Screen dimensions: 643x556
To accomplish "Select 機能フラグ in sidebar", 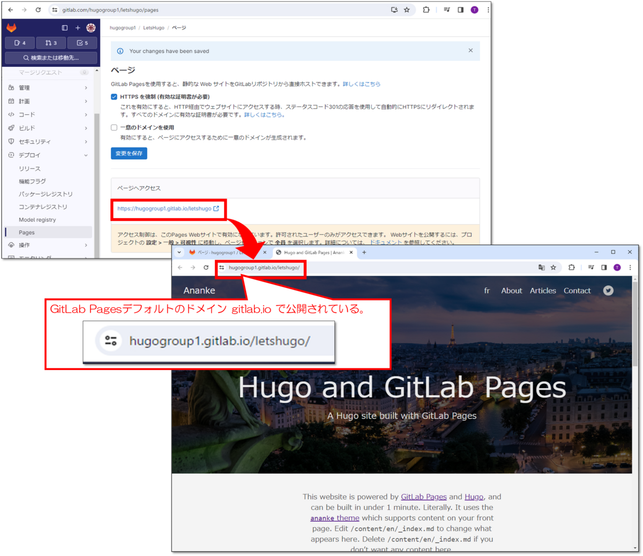I will pos(48,181).
